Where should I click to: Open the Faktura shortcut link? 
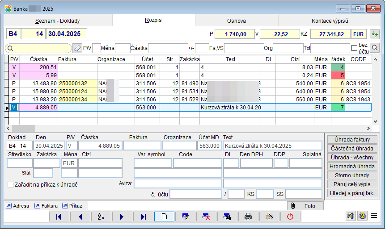point(46,206)
